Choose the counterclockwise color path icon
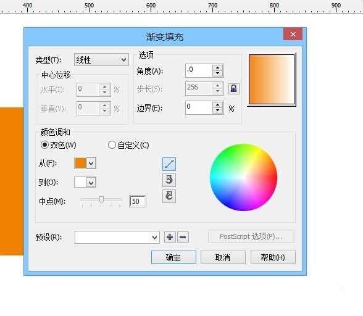 [169, 180]
